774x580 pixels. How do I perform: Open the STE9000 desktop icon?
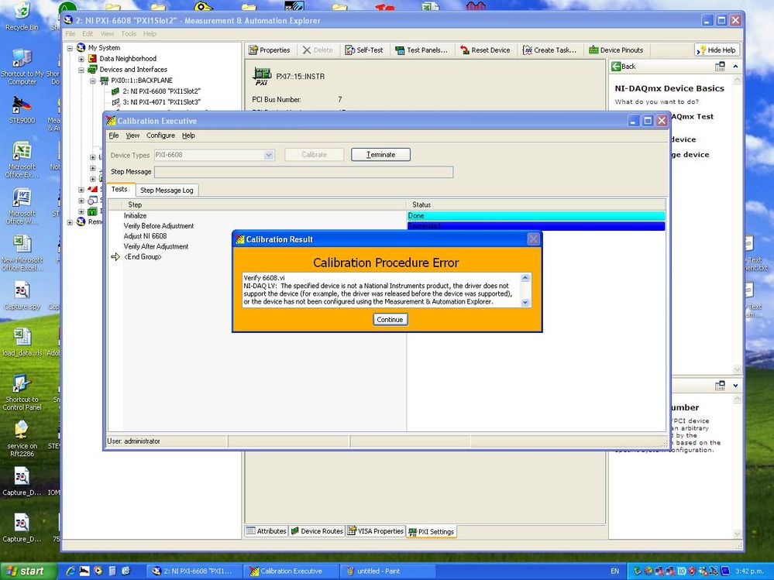pyautogui.click(x=22, y=109)
